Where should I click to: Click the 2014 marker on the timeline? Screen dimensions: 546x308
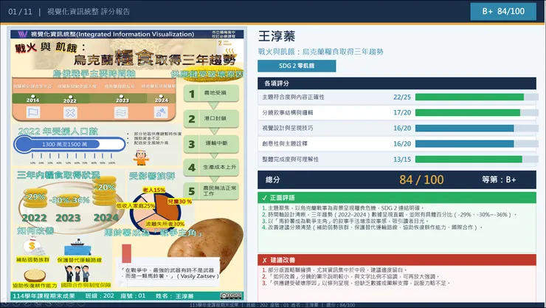[32, 98]
